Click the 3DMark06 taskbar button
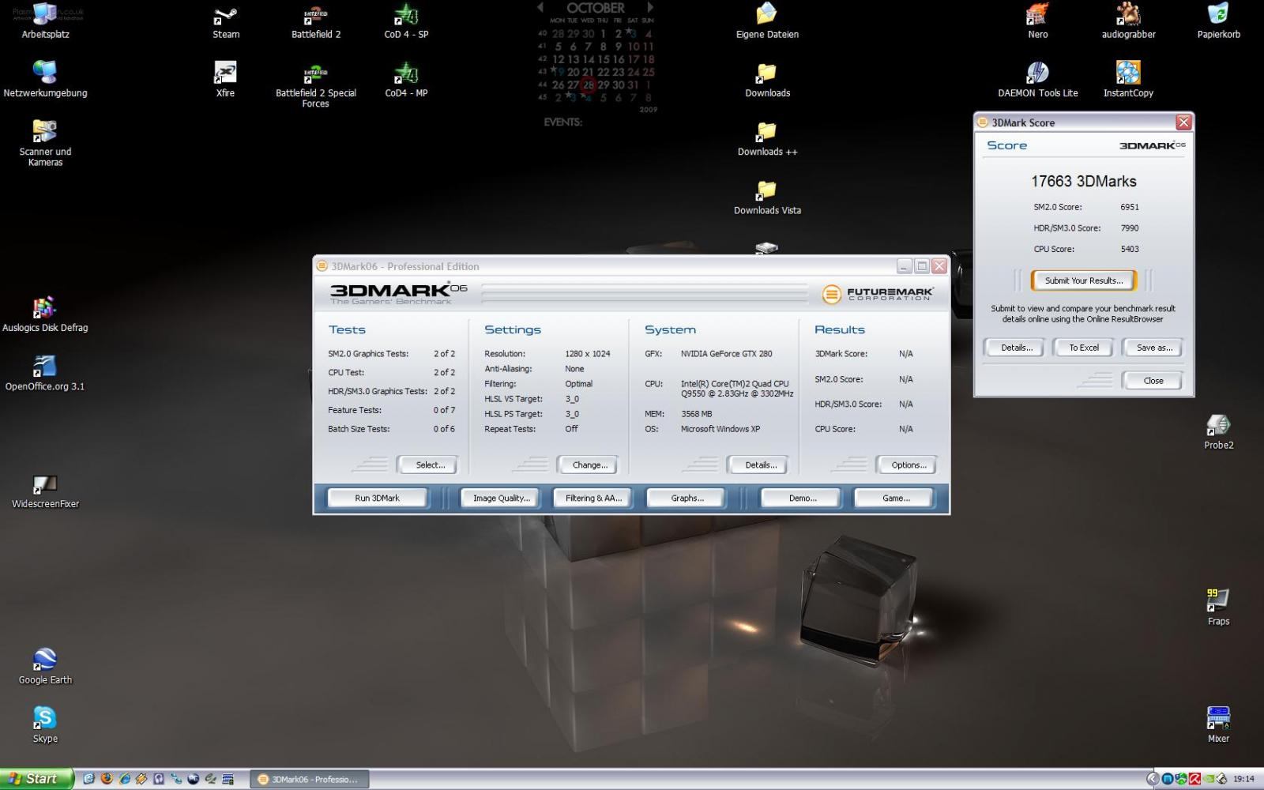Image resolution: width=1264 pixels, height=790 pixels. tap(309, 779)
